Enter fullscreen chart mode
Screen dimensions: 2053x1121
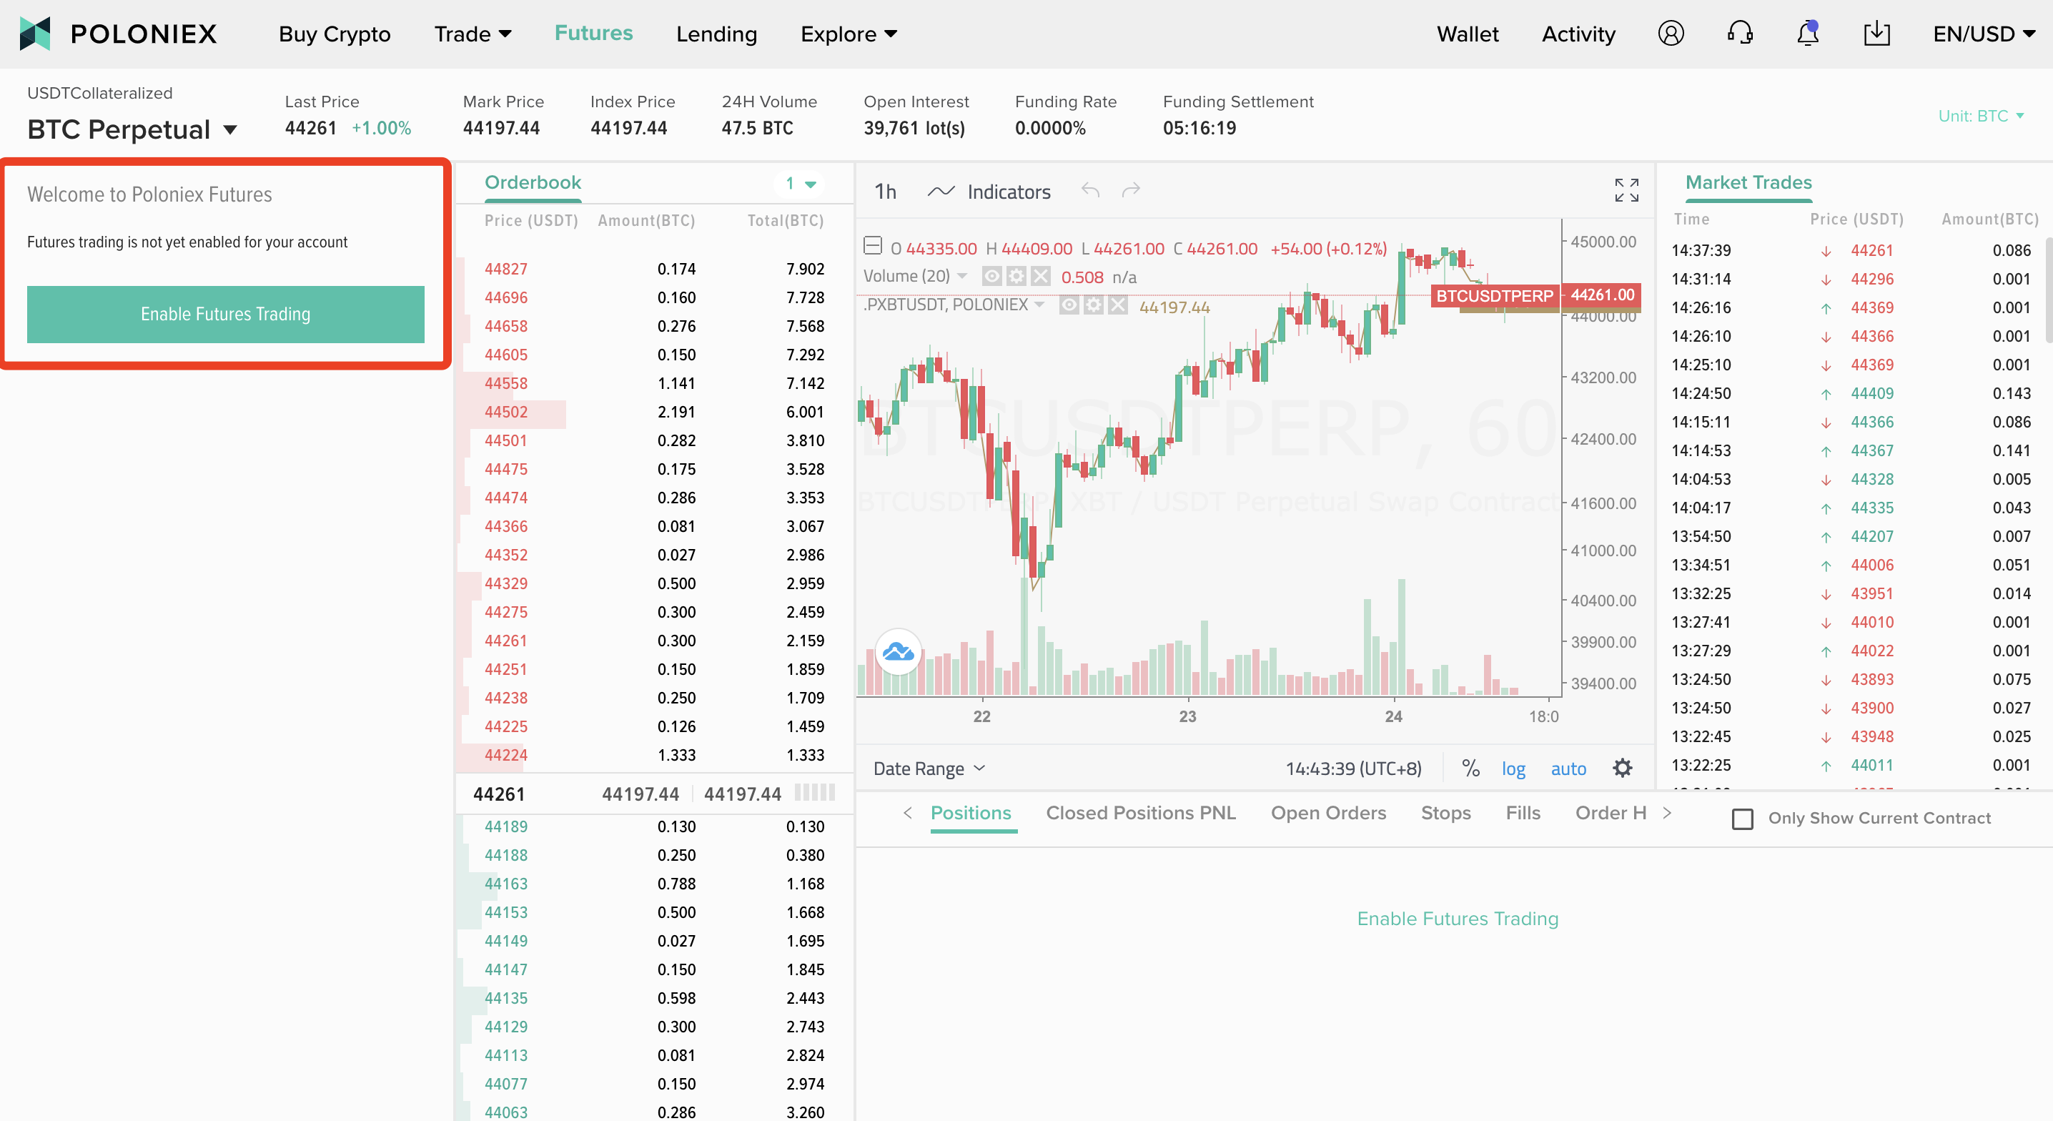1627,191
